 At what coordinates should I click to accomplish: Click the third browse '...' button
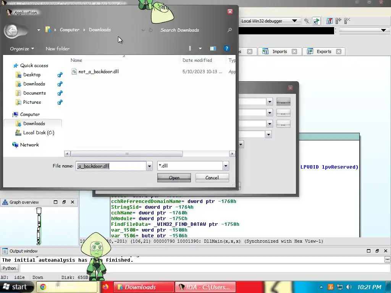[x=283, y=124]
